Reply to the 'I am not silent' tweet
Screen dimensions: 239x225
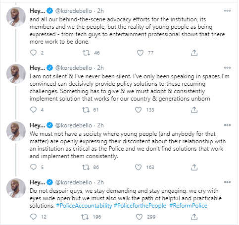coord(34,110)
